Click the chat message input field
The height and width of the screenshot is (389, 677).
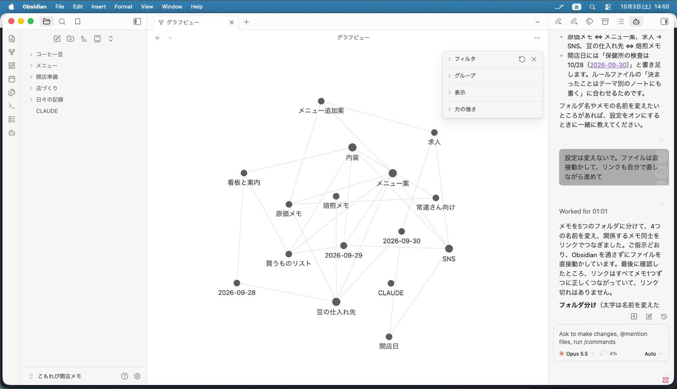click(x=611, y=338)
